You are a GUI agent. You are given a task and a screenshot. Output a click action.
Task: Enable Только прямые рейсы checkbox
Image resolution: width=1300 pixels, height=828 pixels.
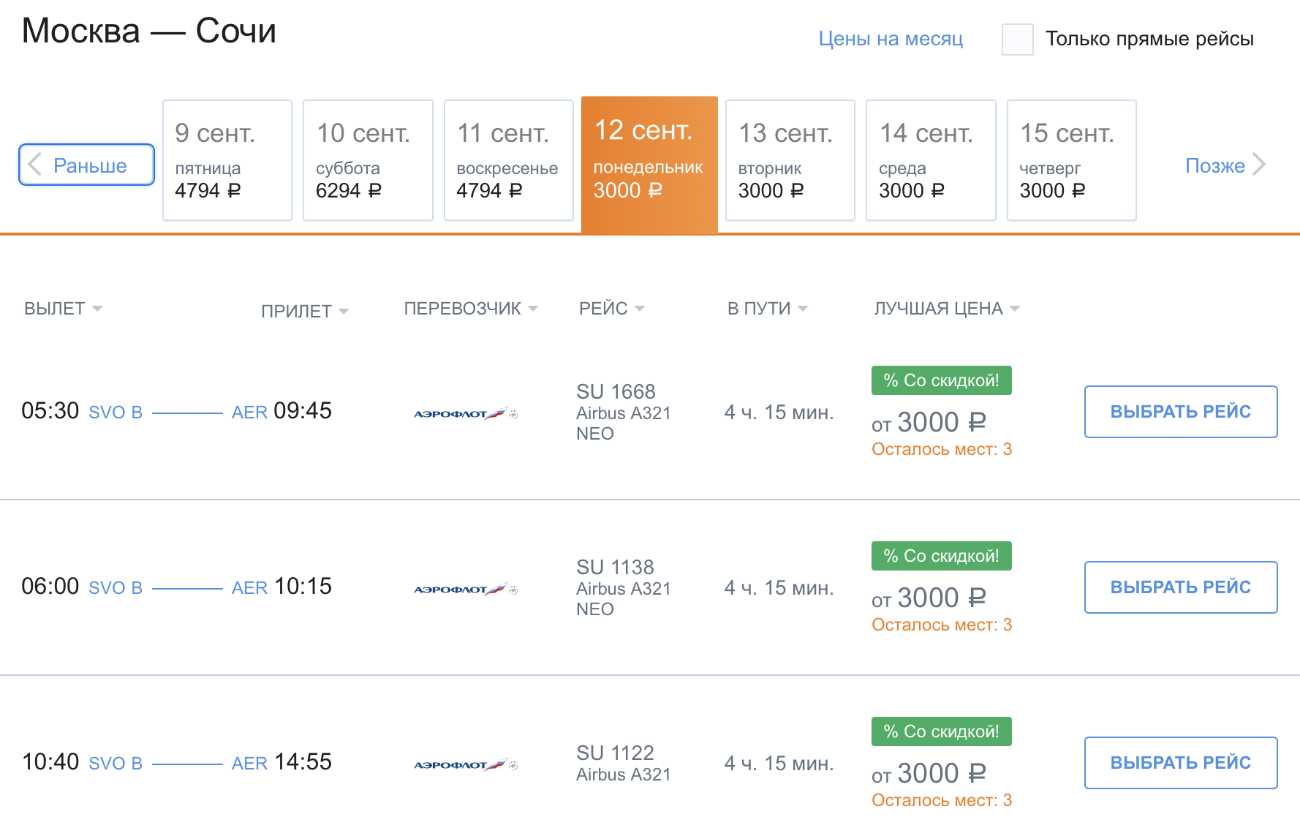pyautogui.click(x=1017, y=39)
